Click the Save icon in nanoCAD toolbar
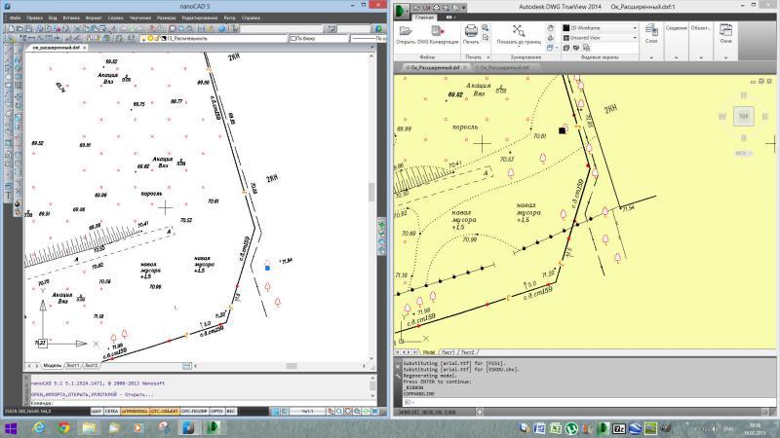Image resolution: width=780 pixels, height=438 pixels. [x=29, y=29]
